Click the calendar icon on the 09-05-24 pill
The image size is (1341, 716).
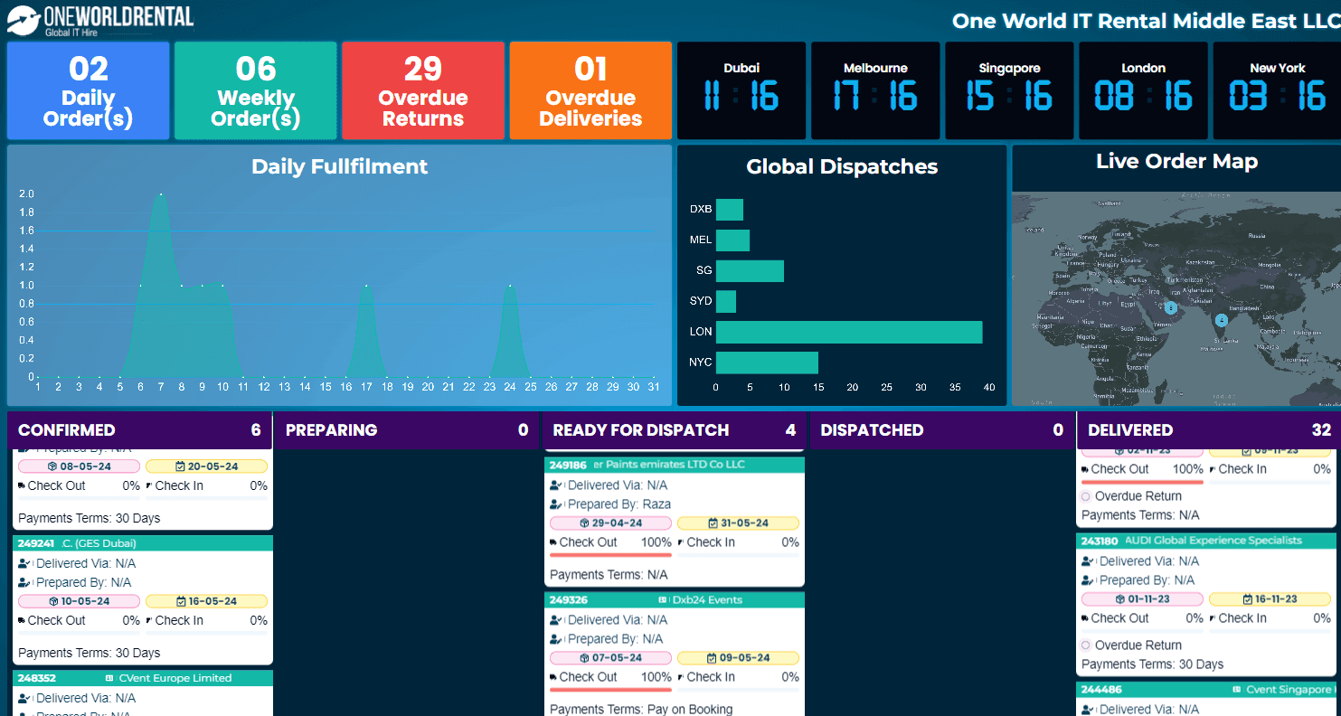tap(712, 658)
